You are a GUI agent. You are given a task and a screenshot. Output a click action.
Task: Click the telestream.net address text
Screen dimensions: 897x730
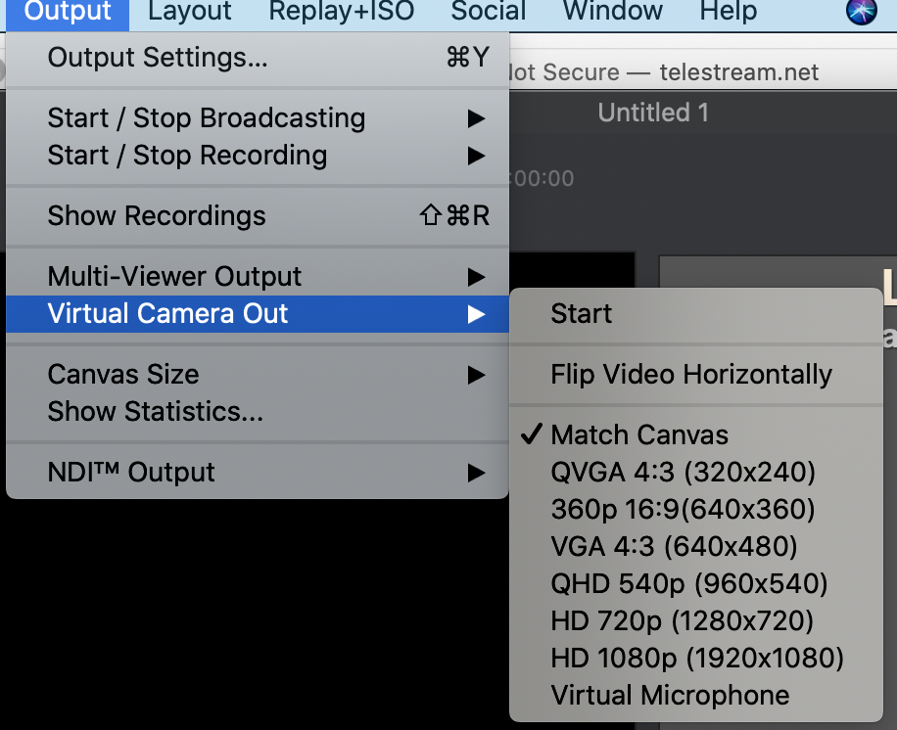(x=738, y=72)
